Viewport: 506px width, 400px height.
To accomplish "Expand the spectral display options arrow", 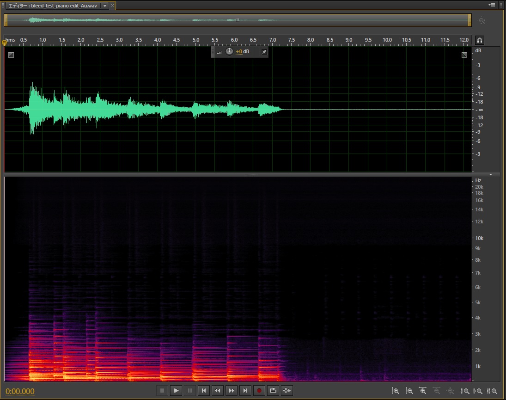I will click(491, 175).
